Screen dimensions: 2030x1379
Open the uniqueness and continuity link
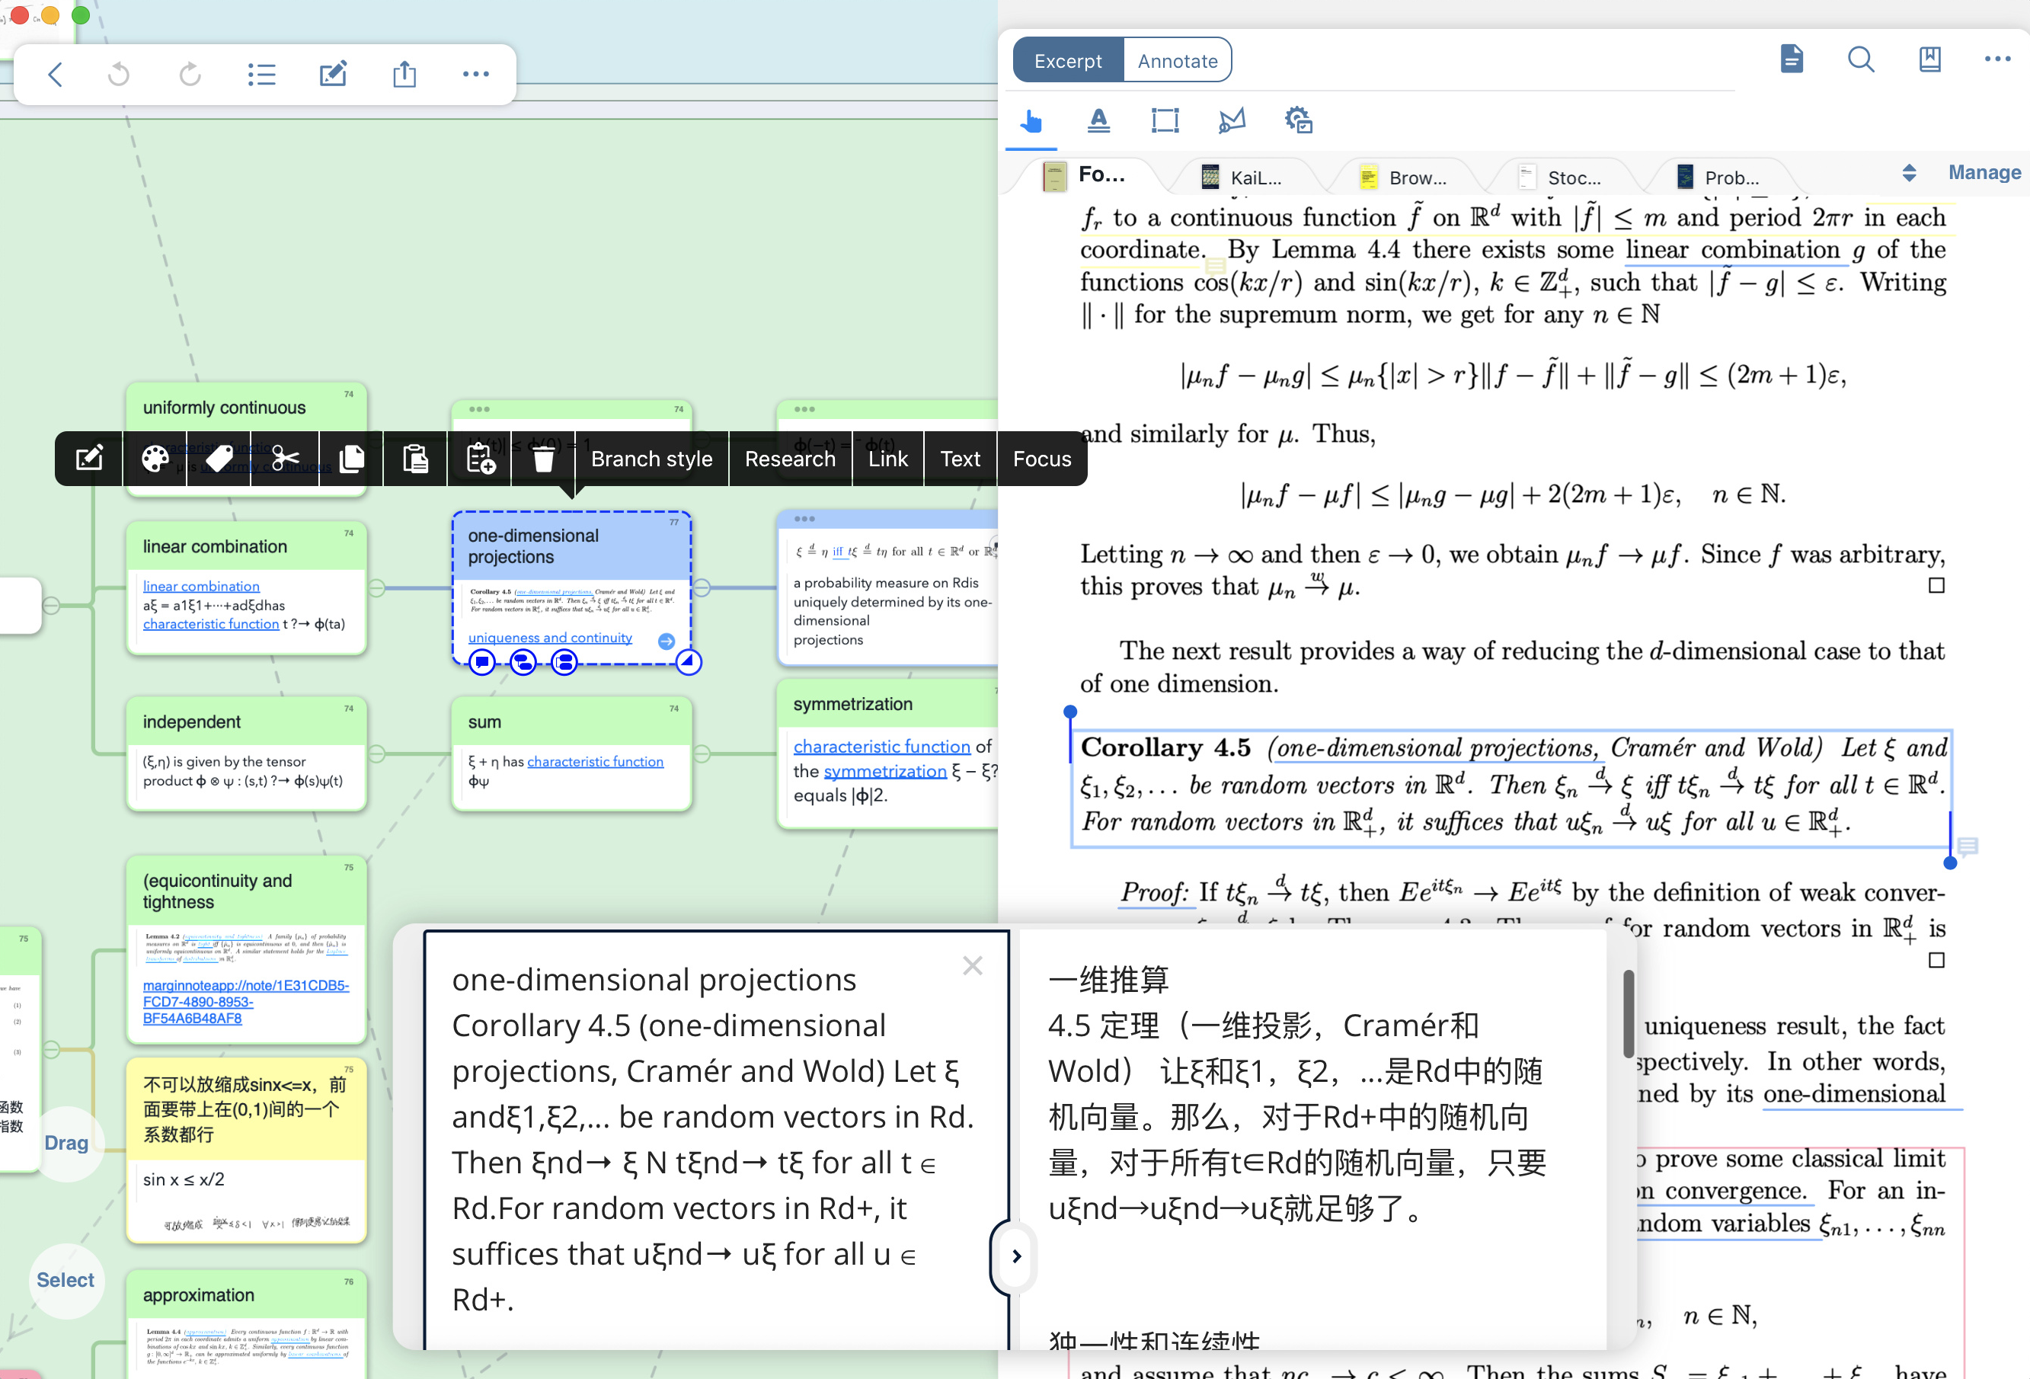coord(549,638)
